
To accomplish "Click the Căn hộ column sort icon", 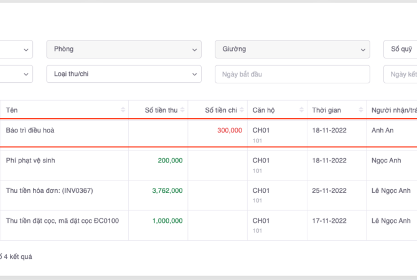I will coord(302,110).
